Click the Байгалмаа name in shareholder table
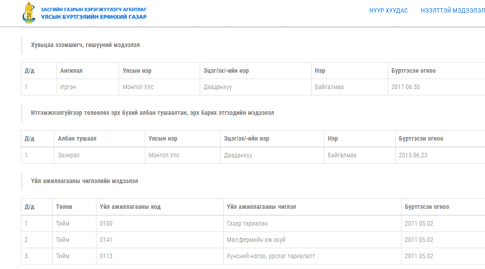 pos(329,87)
